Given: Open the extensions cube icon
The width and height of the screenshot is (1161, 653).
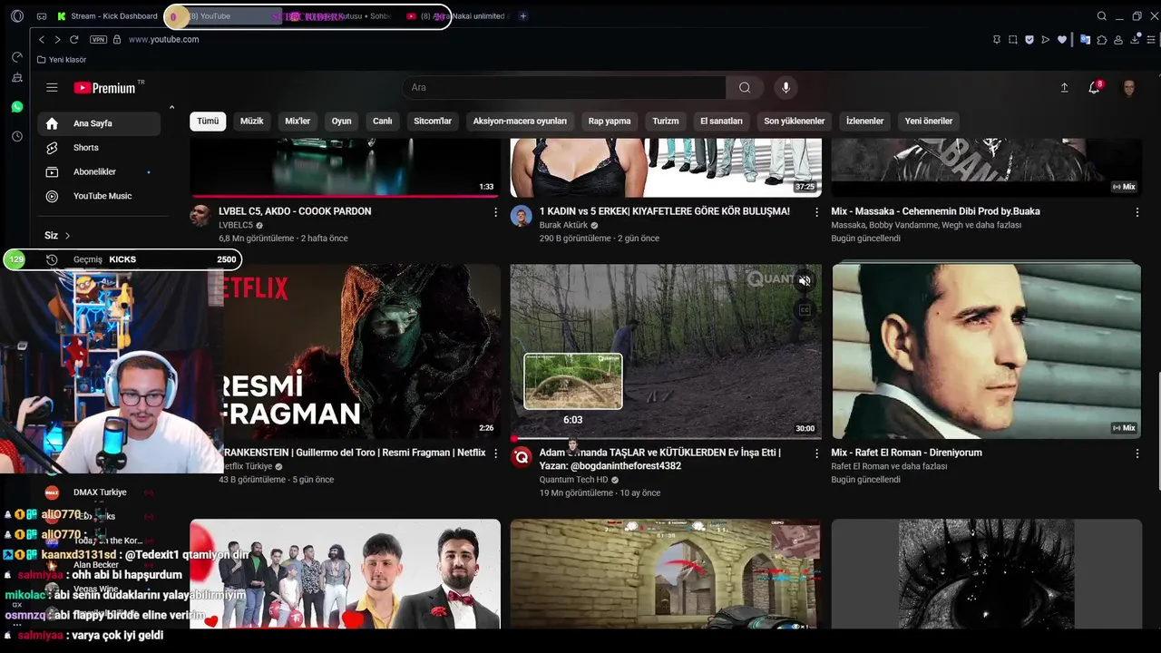Looking at the screenshot, I should click(x=1101, y=40).
